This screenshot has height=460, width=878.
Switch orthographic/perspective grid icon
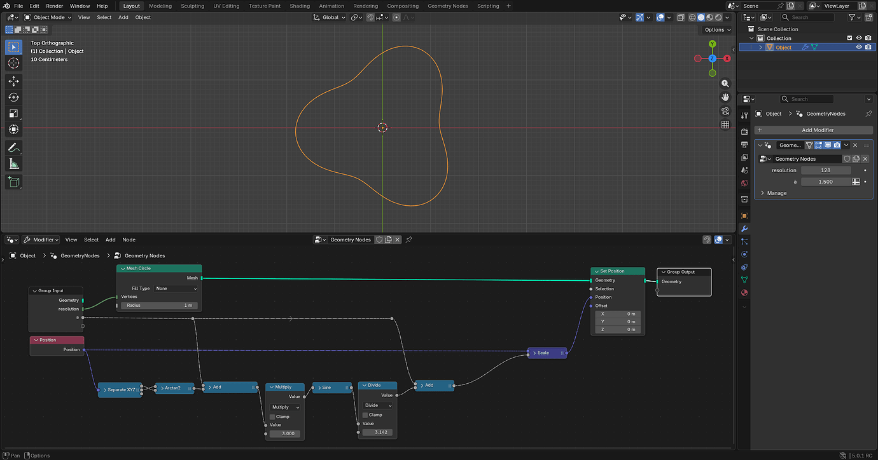pyautogui.click(x=725, y=125)
